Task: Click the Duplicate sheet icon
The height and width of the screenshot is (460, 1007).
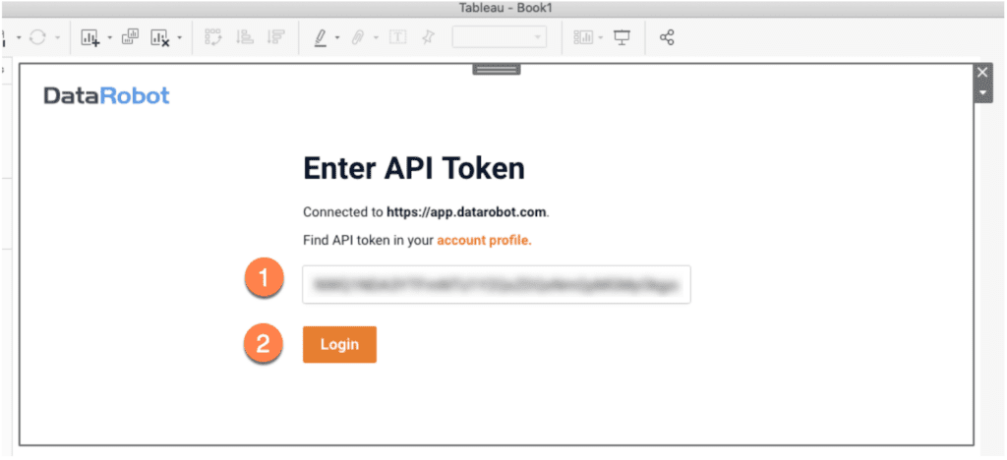Action: coord(131,37)
